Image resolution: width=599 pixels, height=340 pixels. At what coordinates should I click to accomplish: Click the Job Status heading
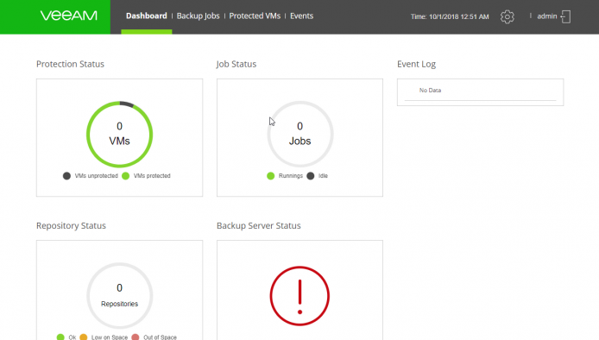pos(236,64)
